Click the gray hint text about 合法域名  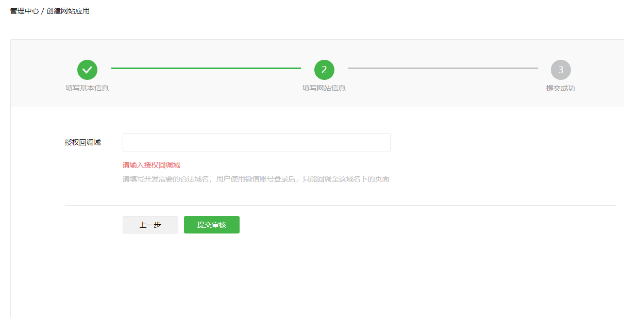256,179
